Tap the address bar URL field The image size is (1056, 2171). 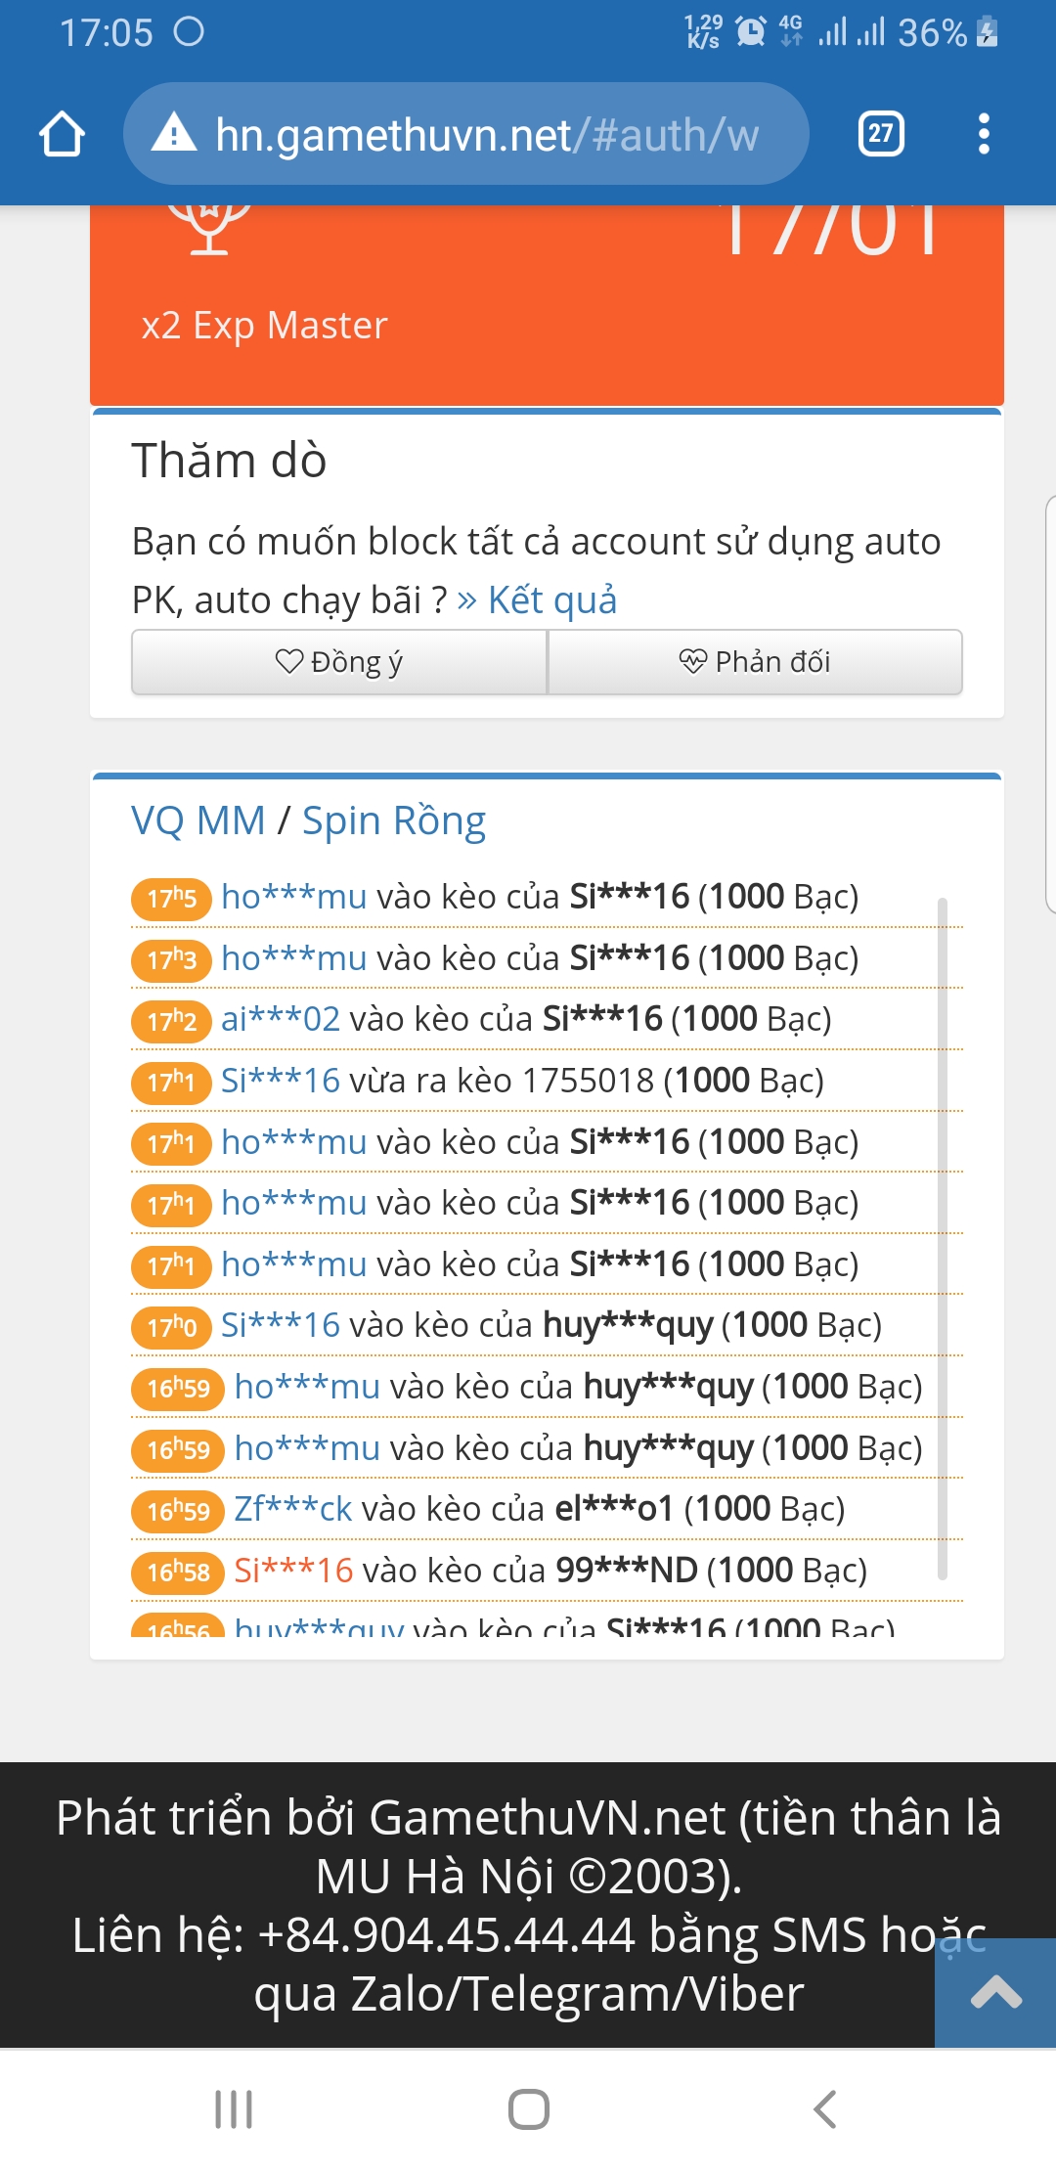pos(486,134)
